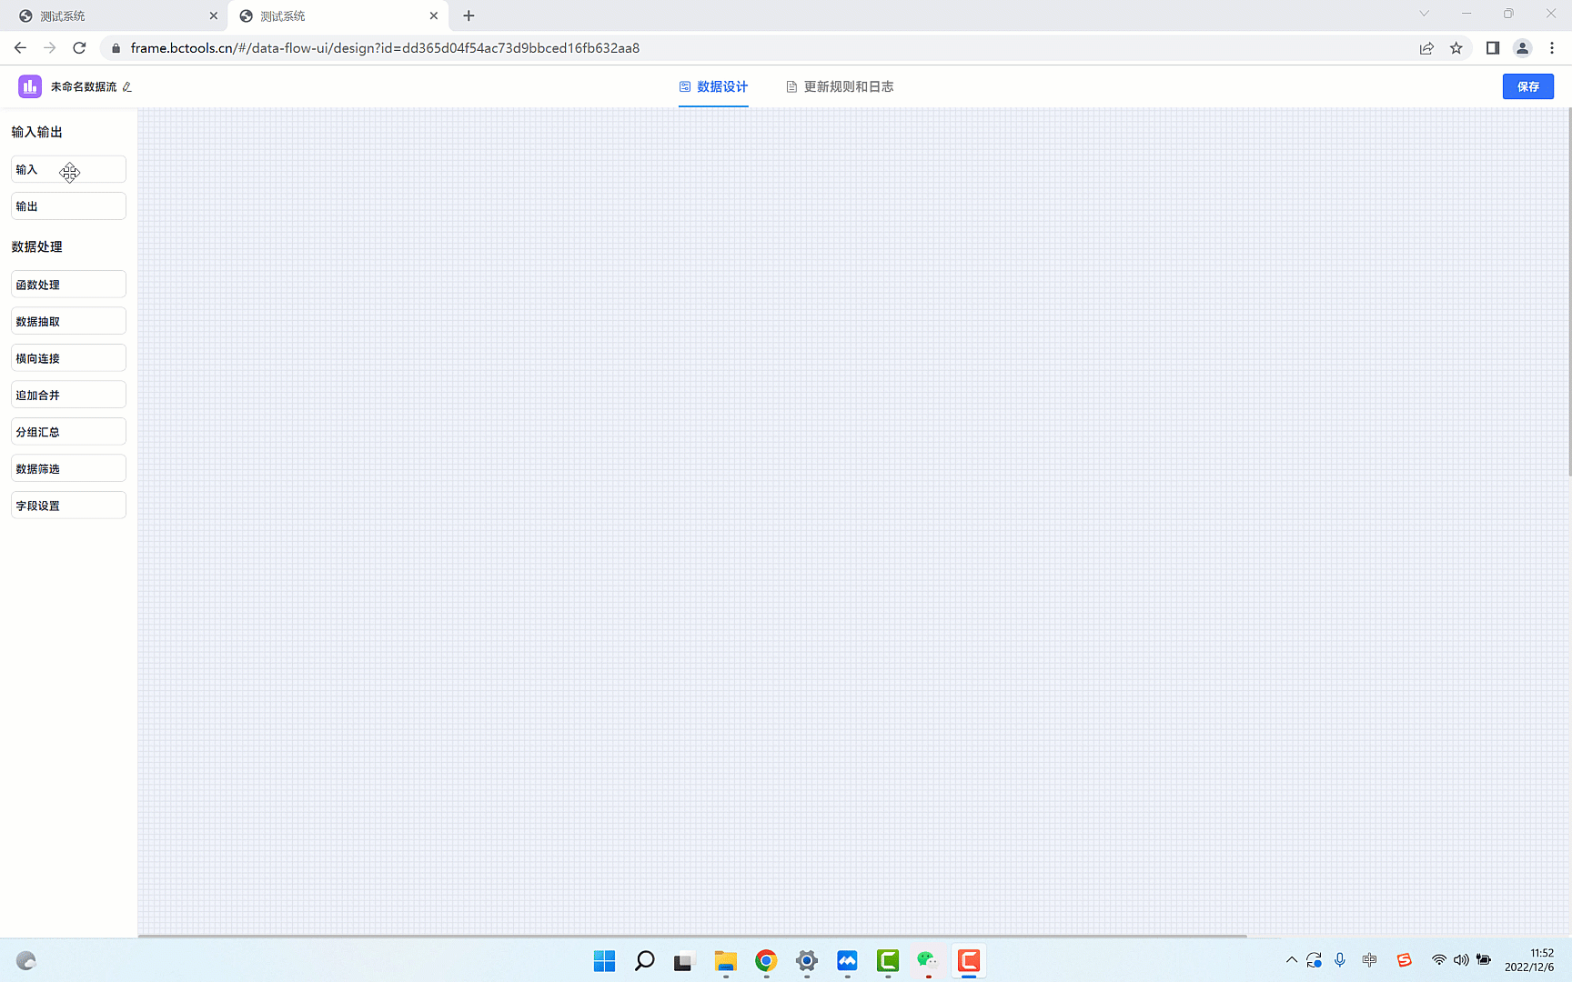1572x982 pixels.
Task: Open the tab search chevron
Action: pos(1425,14)
